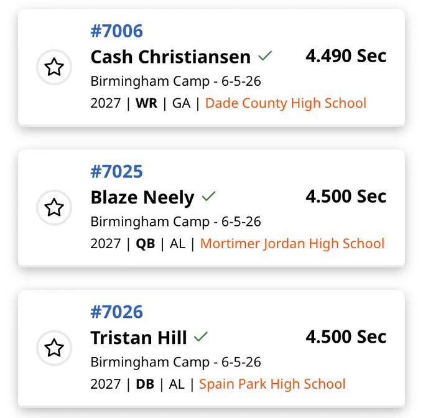Open athlete number #7025 link
The image size is (423, 418).
pos(116,171)
